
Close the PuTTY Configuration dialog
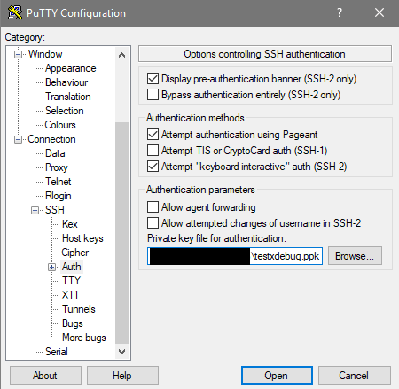click(379, 12)
